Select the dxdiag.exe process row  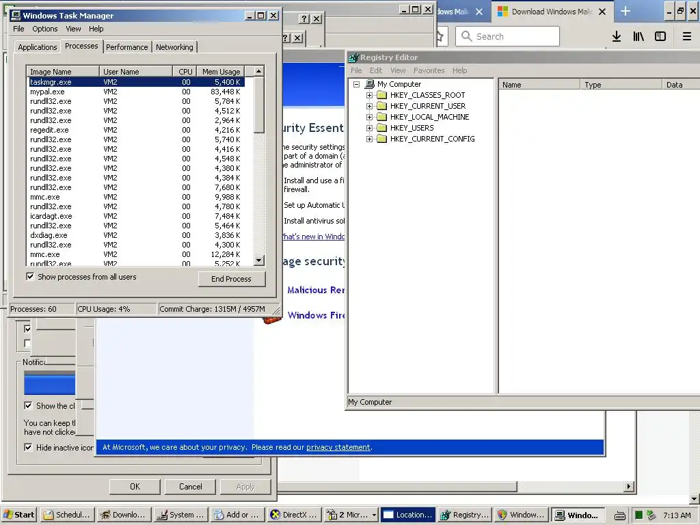point(136,235)
